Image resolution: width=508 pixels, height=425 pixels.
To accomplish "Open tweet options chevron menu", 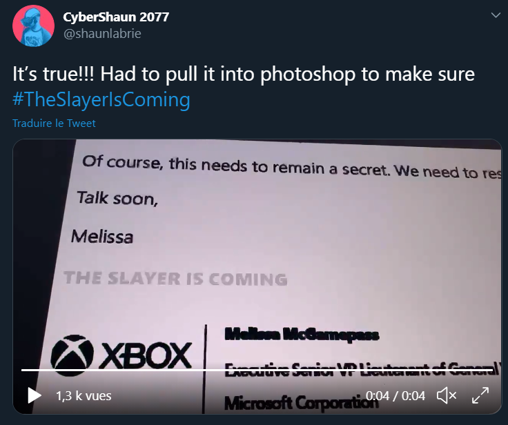I will point(496,15).
